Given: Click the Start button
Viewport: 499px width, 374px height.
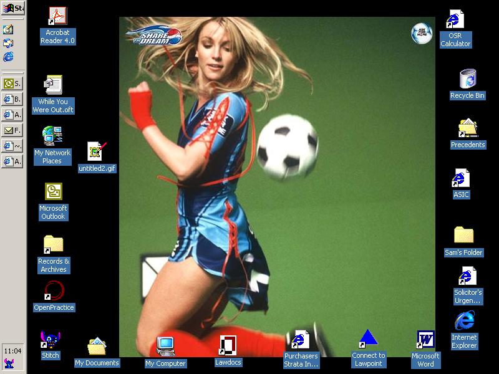Looking at the screenshot, I should tap(12, 8).
